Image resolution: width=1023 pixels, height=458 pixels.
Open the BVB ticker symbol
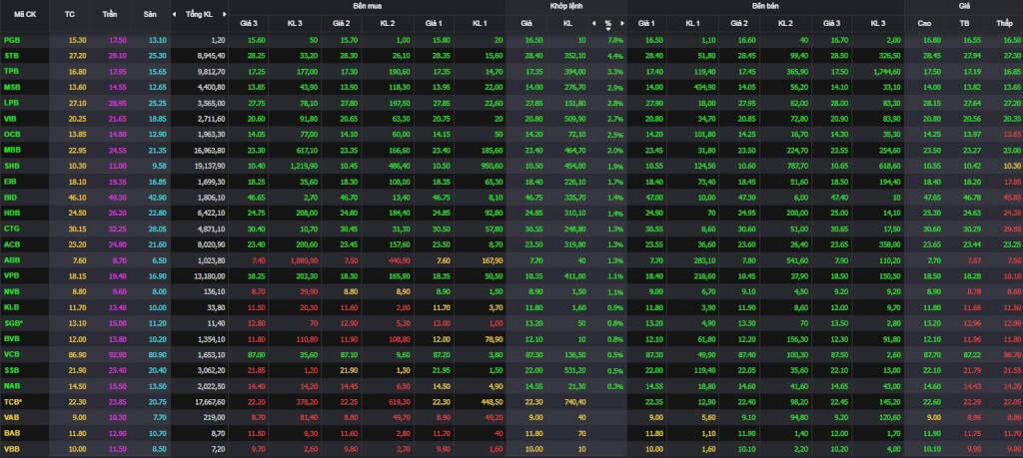[x=12, y=339]
